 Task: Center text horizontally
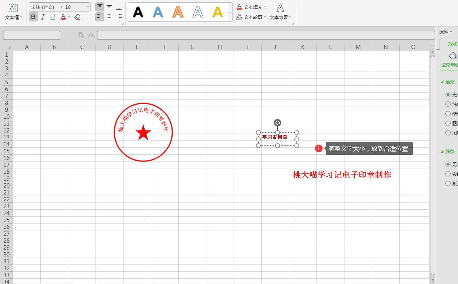(x=109, y=17)
